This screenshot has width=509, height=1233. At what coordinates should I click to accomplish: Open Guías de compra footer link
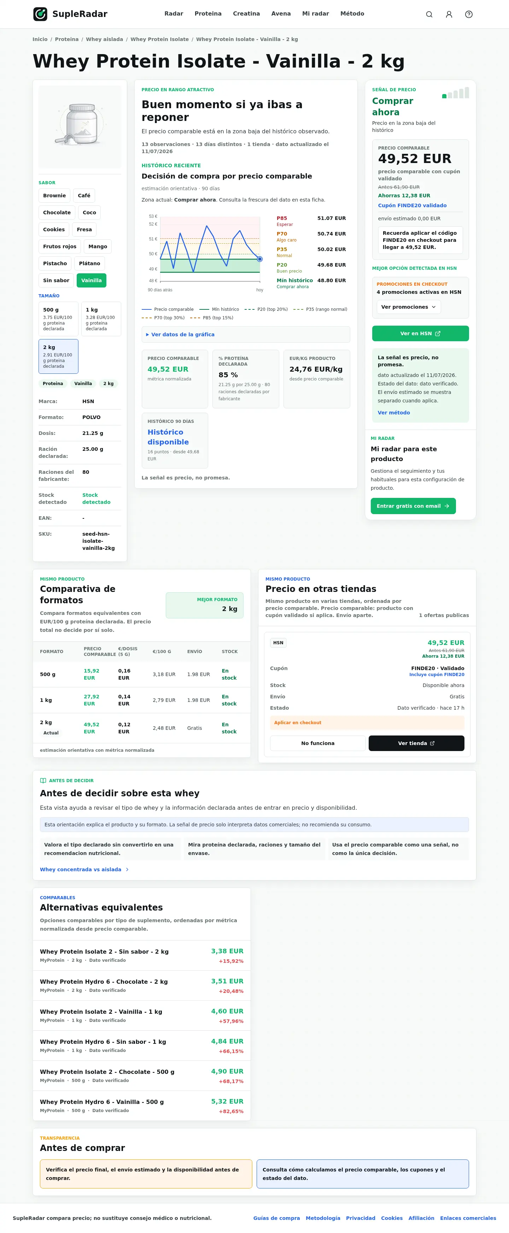tap(276, 1218)
